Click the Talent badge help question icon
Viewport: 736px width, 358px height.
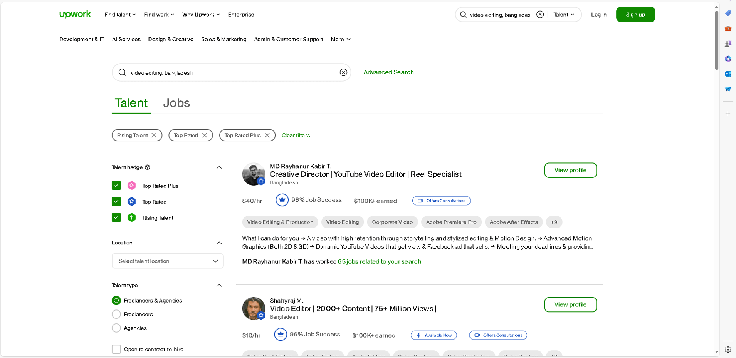pyautogui.click(x=148, y=167)
